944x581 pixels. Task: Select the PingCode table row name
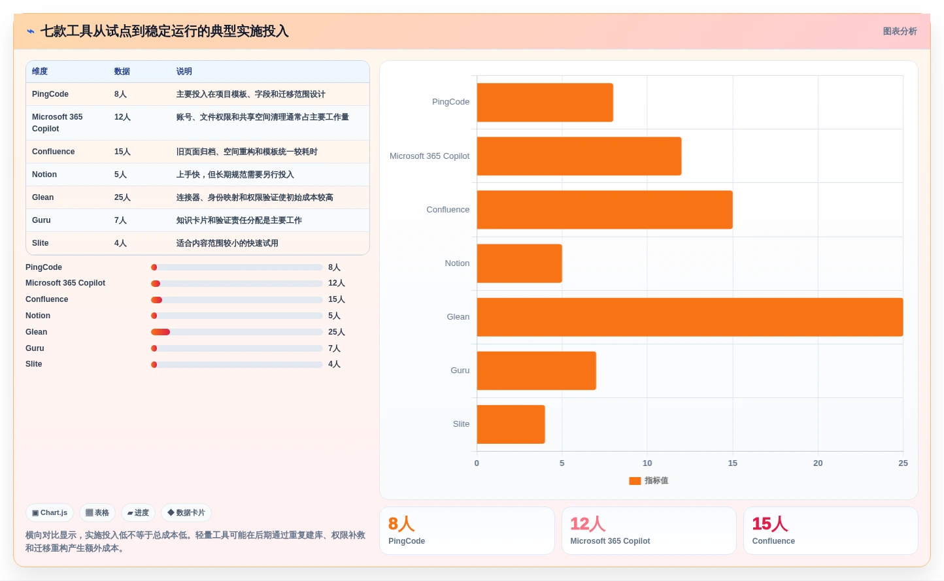pos(50,94)
